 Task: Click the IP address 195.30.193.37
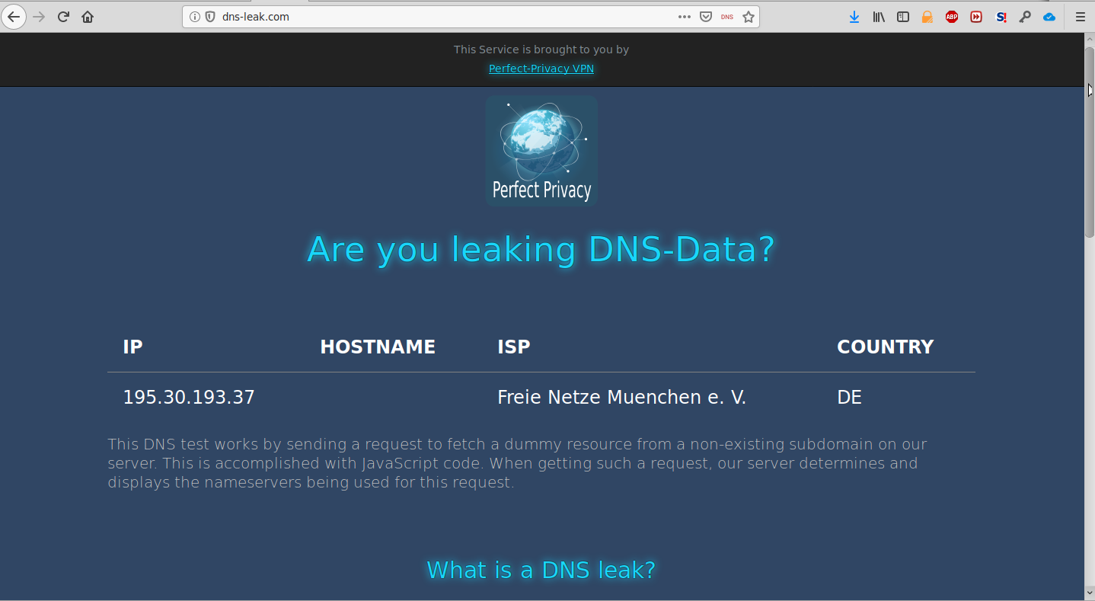[x=189, y=397]
